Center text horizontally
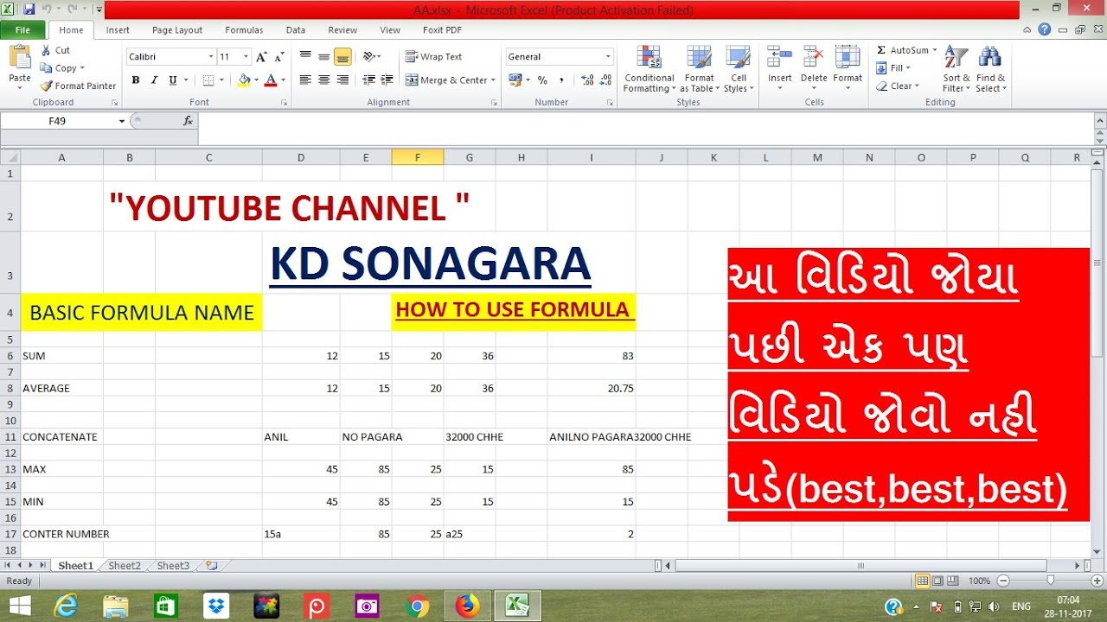Screen dimensions: 1107x622 click(323, 80)
